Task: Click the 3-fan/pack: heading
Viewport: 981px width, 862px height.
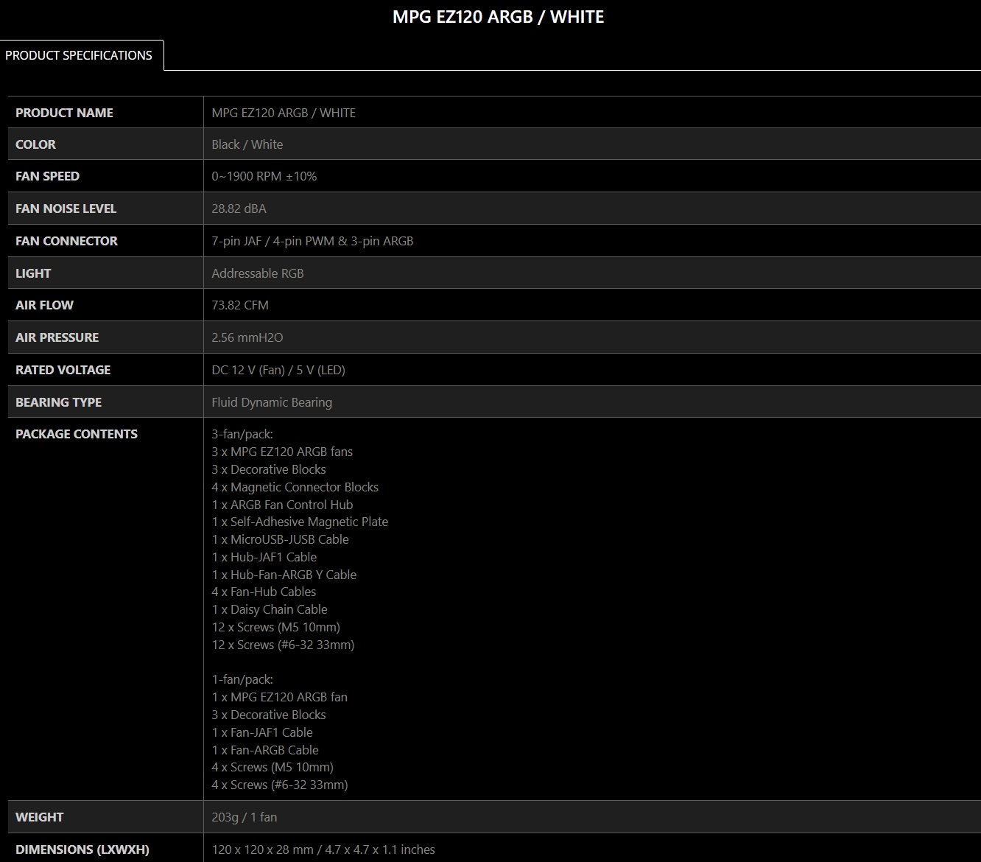Action: 242,434
